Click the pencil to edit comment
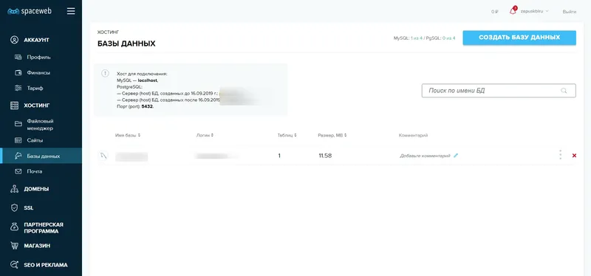591x276 pixels. (456, 155)
